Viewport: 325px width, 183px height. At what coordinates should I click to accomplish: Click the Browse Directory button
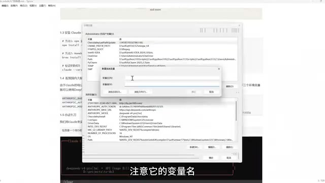[x=115, y=91]
